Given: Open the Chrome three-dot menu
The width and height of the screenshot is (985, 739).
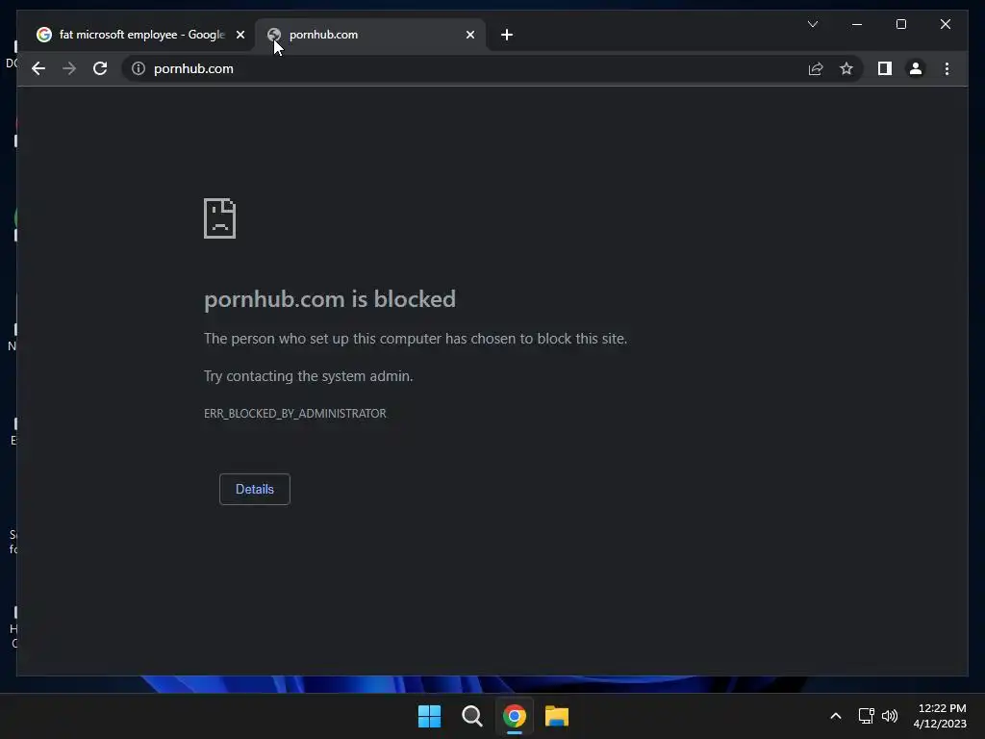Looking at the screenshot, I should tap(947, 68).
